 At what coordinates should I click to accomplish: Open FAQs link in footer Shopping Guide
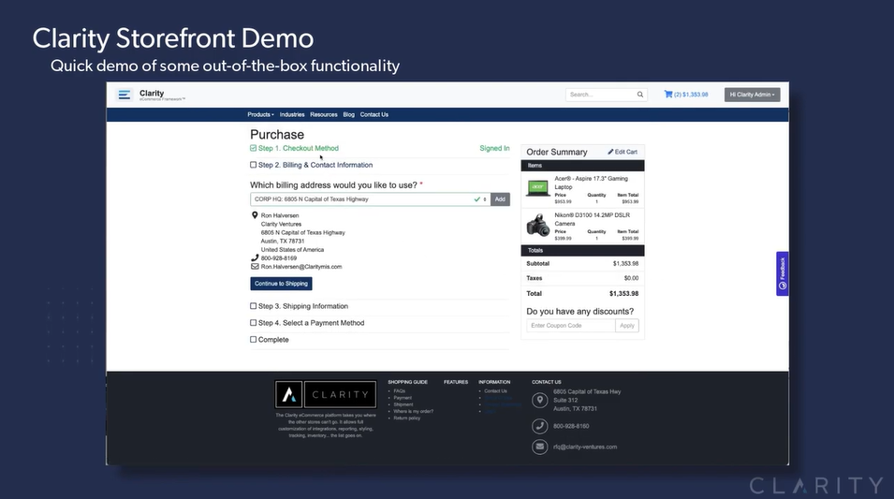pos(399,391)
